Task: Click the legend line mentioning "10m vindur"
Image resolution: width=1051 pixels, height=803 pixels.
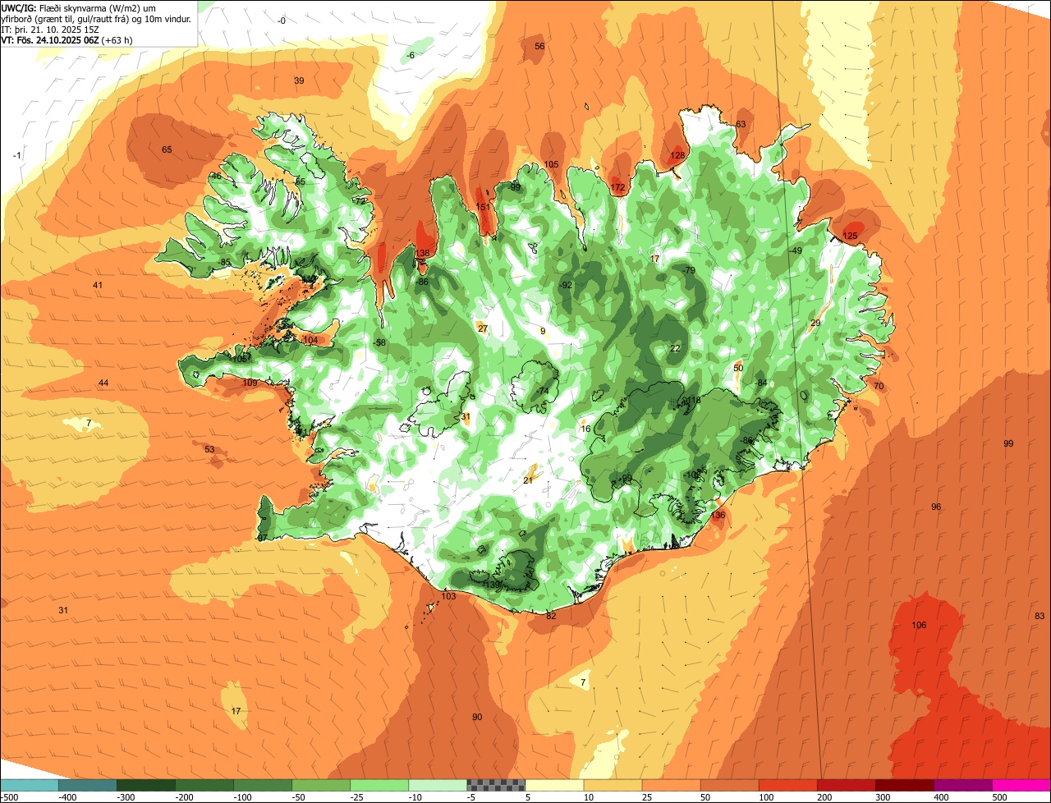Action: (97, 19)
